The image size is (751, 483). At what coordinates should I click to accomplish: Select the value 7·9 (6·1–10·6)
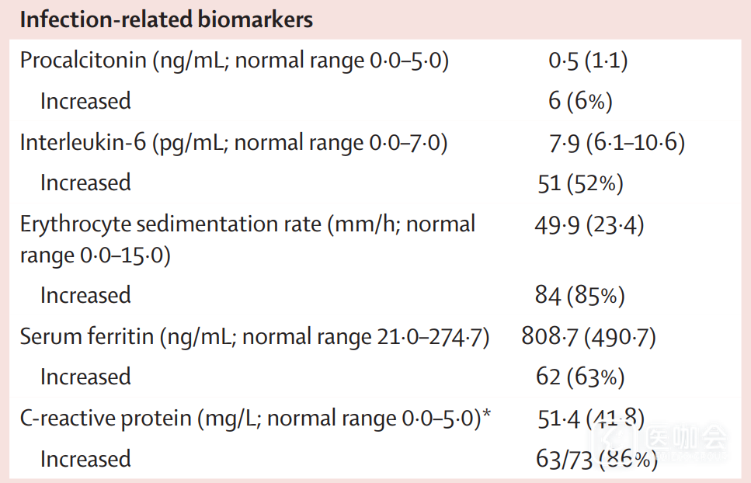617,143
